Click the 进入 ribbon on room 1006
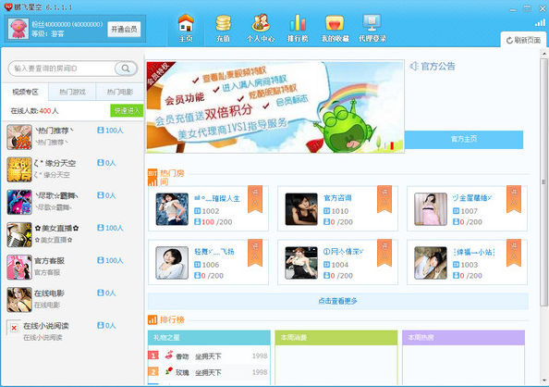549x387 pixels. click(x=255, y=253)
